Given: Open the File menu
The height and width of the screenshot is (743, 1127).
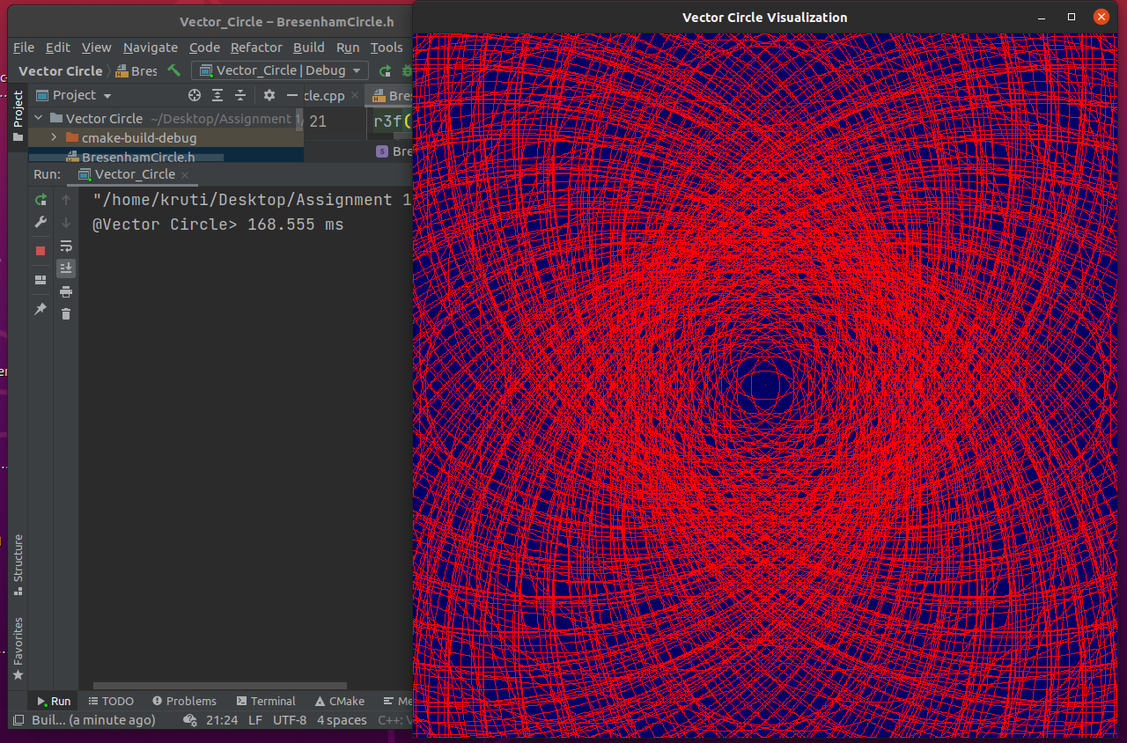Looking at the screenshot, I should [x=24, y=48].
